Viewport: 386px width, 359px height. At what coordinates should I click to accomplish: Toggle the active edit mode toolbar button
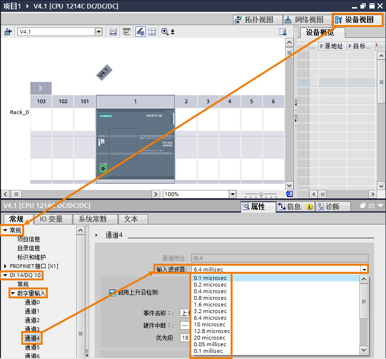point(141,32)
